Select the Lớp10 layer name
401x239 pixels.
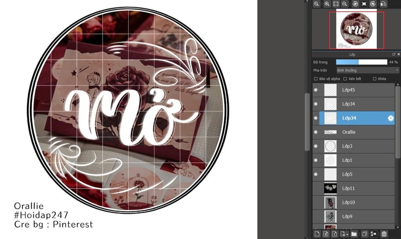(349, 202)
